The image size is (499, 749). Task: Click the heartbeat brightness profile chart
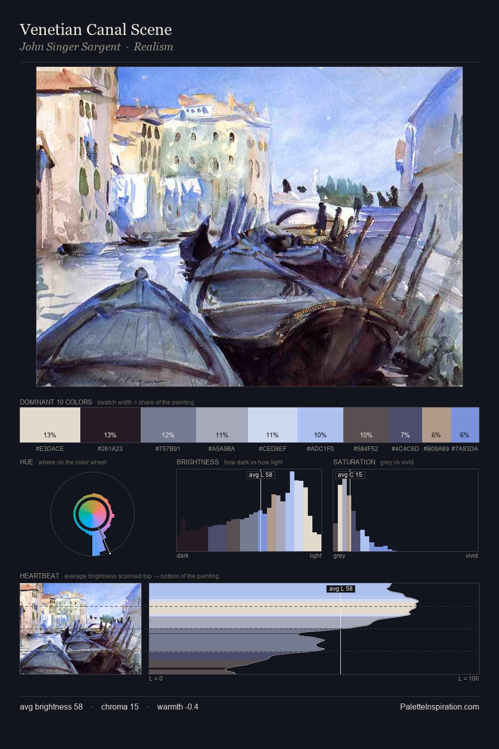click(314, 629)
